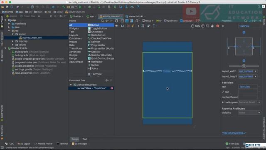This screenshot has width=266, height=150.
Task: Collapse the res folder
Action: coord(9,31)
